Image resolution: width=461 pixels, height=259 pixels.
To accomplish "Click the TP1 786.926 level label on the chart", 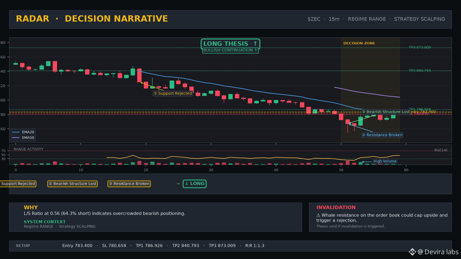I will pyautogui.click(x=420, y=109).
